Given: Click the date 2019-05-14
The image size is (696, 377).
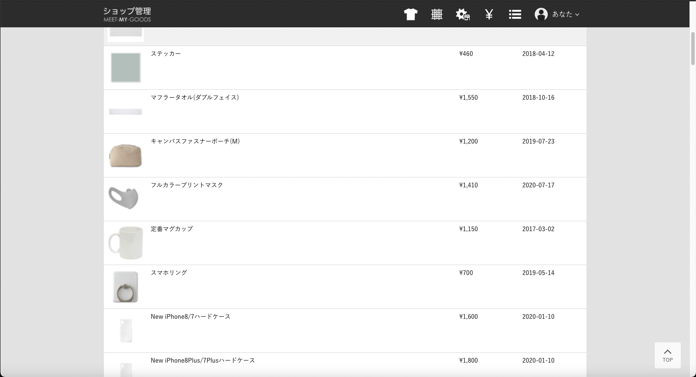Looking at the screenshot, I should pyautogui.click(x=538, y=273).
